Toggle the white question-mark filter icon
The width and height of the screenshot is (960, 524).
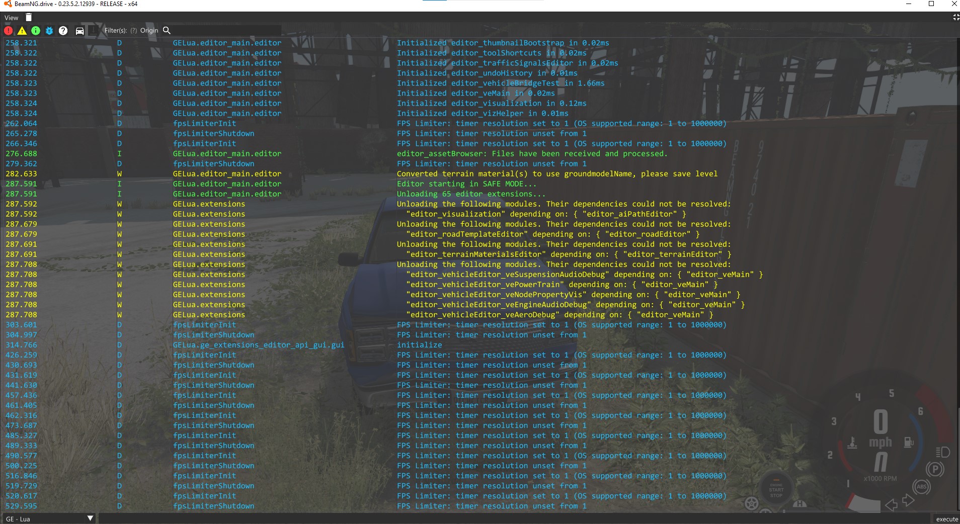[63, 31]
